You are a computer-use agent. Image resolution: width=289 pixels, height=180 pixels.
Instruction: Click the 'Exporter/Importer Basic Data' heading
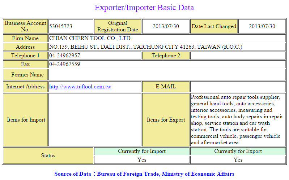[144, 8]
